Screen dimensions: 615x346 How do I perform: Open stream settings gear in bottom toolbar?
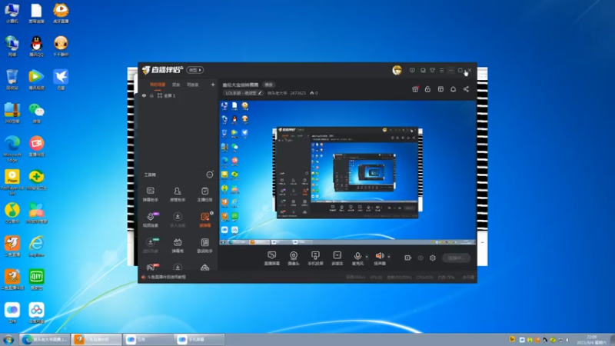click(433, 258)
